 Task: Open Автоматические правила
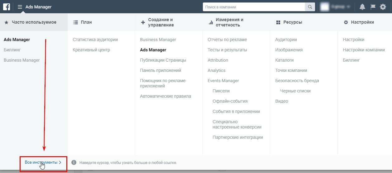pos(165,96)
